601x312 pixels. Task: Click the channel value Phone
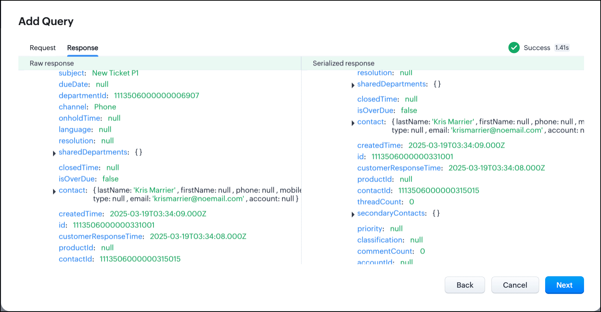[x=105, y=107]
